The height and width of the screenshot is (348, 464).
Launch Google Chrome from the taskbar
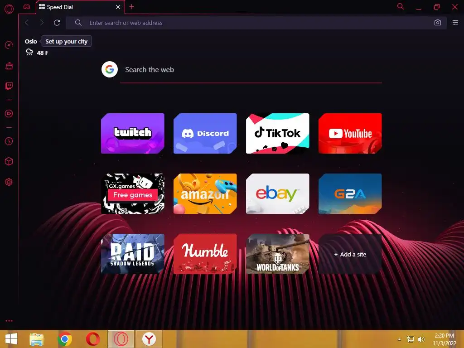(x=65, y=339)
